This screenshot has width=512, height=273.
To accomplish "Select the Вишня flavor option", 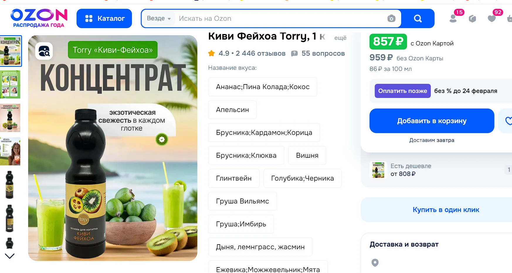I will [x=307, y=155].
